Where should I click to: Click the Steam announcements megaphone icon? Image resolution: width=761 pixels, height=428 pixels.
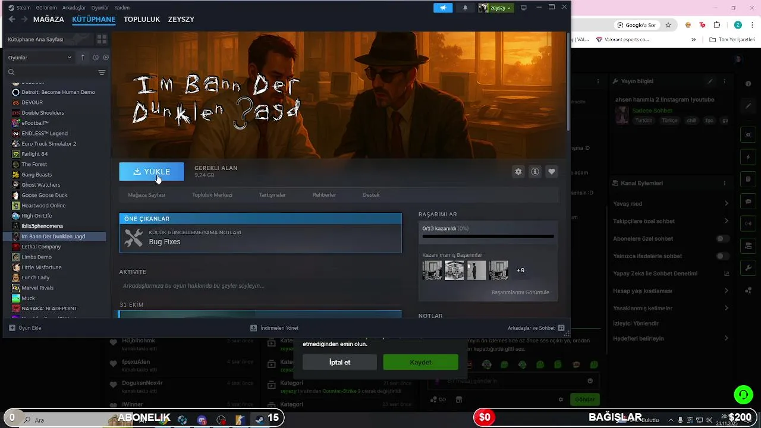[x=443, y=8]
